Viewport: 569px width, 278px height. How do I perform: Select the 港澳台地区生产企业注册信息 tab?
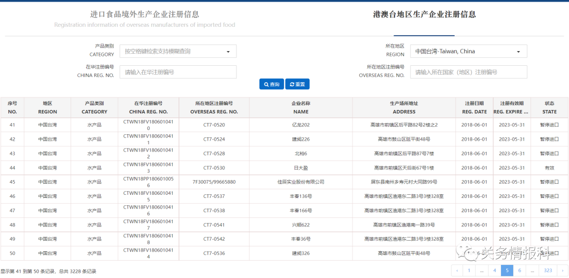coord(424,15)
